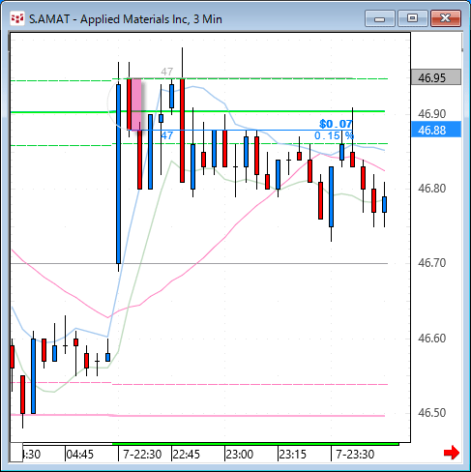Click the $0.07 measurement label
The height and width of the screenshot is (472, 471).
pyautogui.click(x=336, y=124)
